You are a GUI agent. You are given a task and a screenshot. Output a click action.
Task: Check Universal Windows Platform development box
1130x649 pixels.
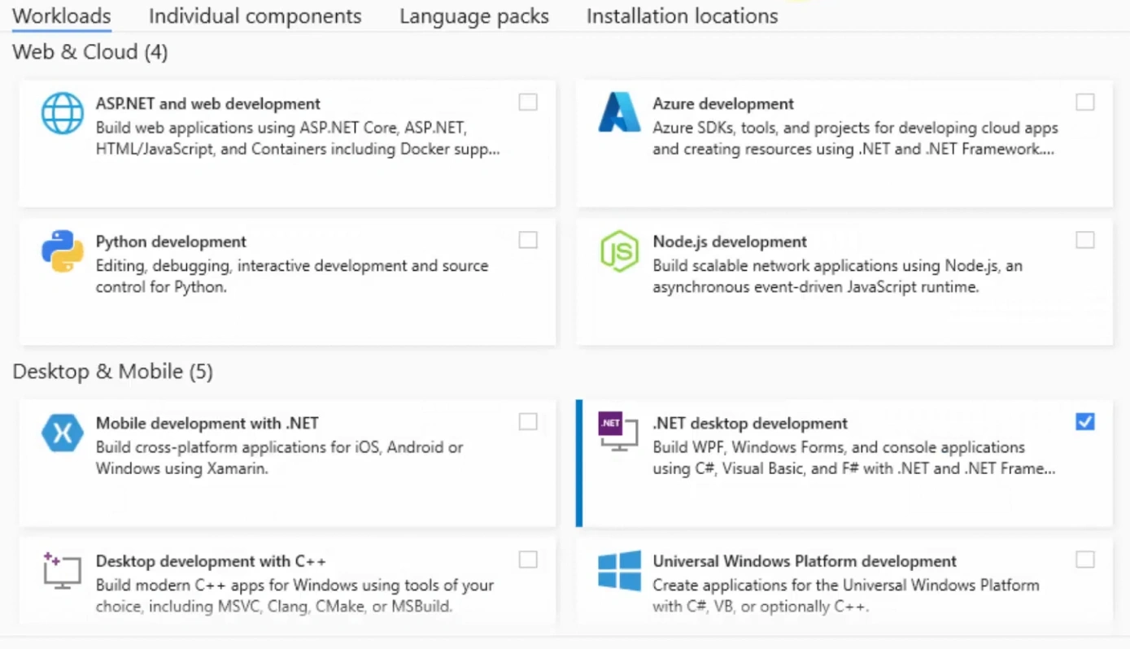pos(1085,560)
